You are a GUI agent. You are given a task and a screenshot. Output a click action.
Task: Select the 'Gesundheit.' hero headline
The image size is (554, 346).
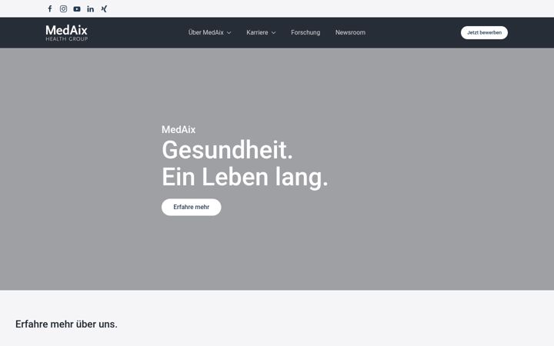pyautogui.click(x=227, y=150)
